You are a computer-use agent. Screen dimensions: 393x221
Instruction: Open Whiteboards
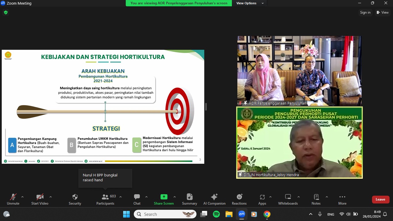(x=288, y=199)
